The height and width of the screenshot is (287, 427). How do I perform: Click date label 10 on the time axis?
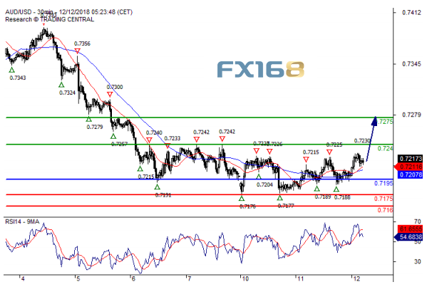coord(245,279)
